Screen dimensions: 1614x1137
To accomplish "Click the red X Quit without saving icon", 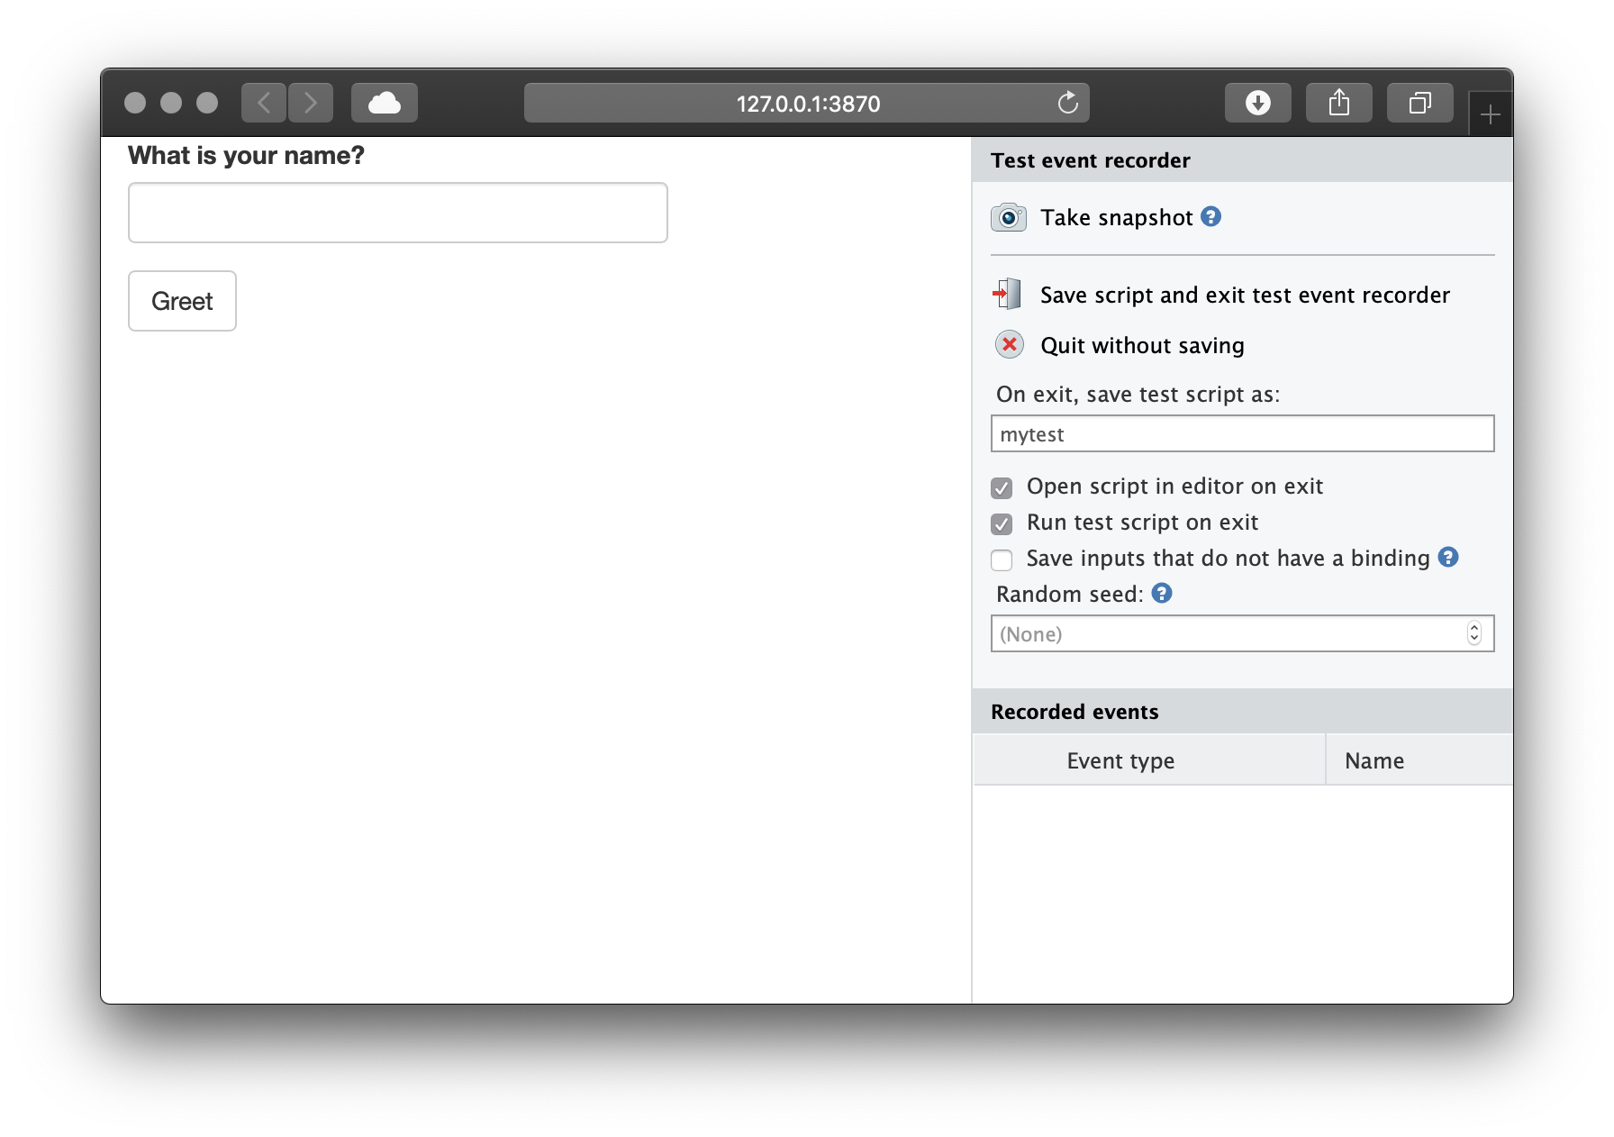I will pos(1009,345).
